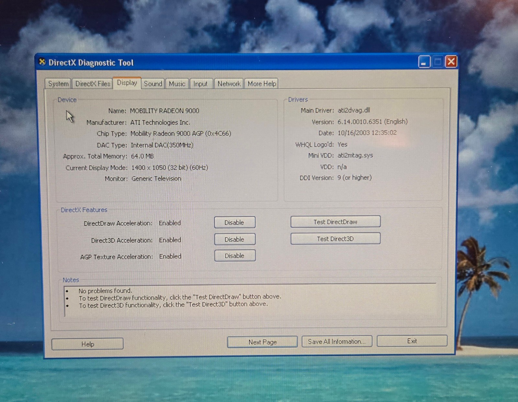This screenshot has height=402, width=518.
Task: Disable AGP Texture Acceleration
Action: tap(235, 256)
